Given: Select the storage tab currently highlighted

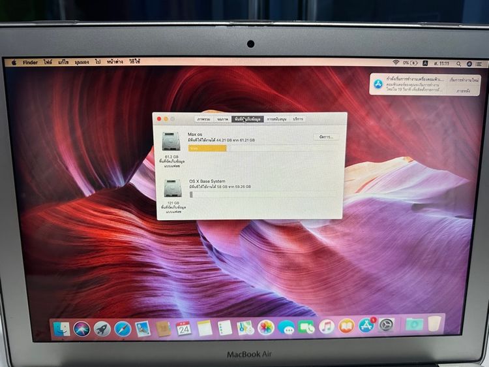Looking at the screenshot, I should pyautogui.click(x=248, y=120).
